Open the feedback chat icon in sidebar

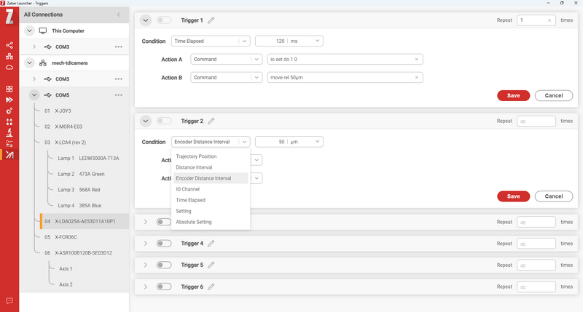coord(9,301)
